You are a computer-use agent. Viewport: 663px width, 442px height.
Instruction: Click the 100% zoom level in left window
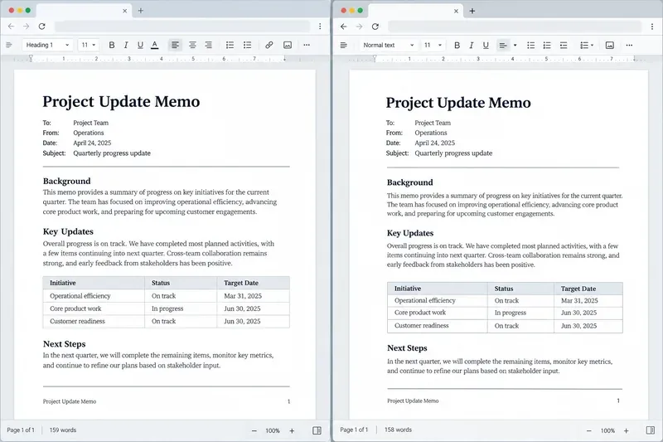click(273, 430)
